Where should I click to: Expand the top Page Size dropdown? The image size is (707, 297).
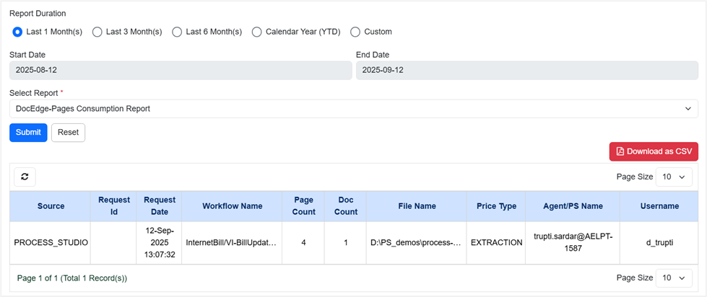click(674, 177)
